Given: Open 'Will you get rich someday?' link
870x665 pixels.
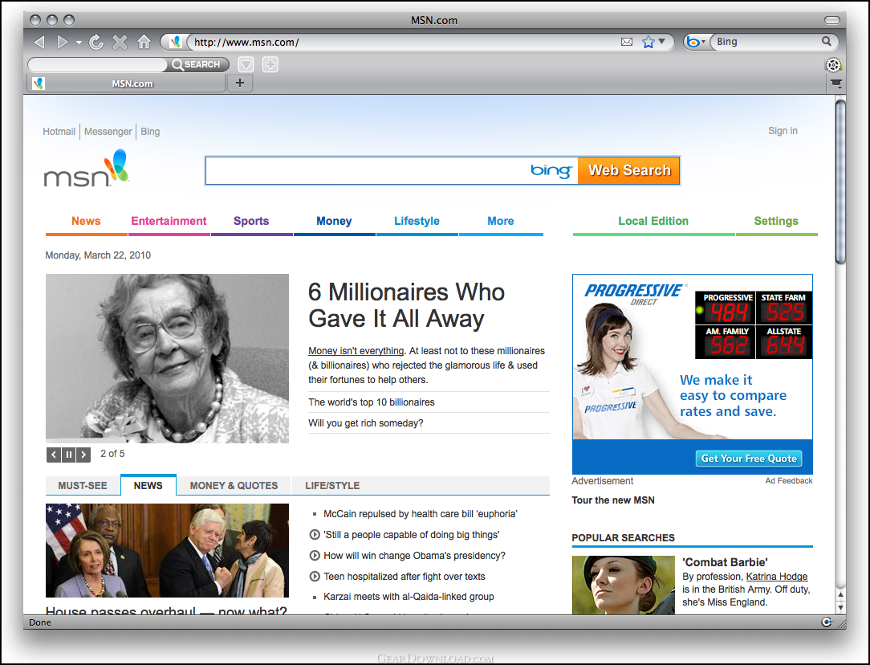Looking at the screenshot, I should point(366,423).
